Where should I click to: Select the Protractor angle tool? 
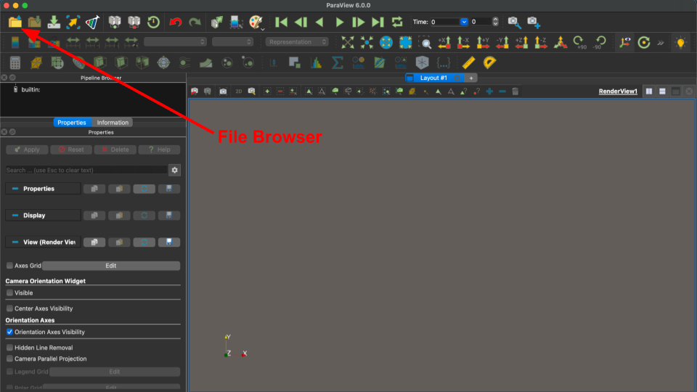click(x=489, y=62)
